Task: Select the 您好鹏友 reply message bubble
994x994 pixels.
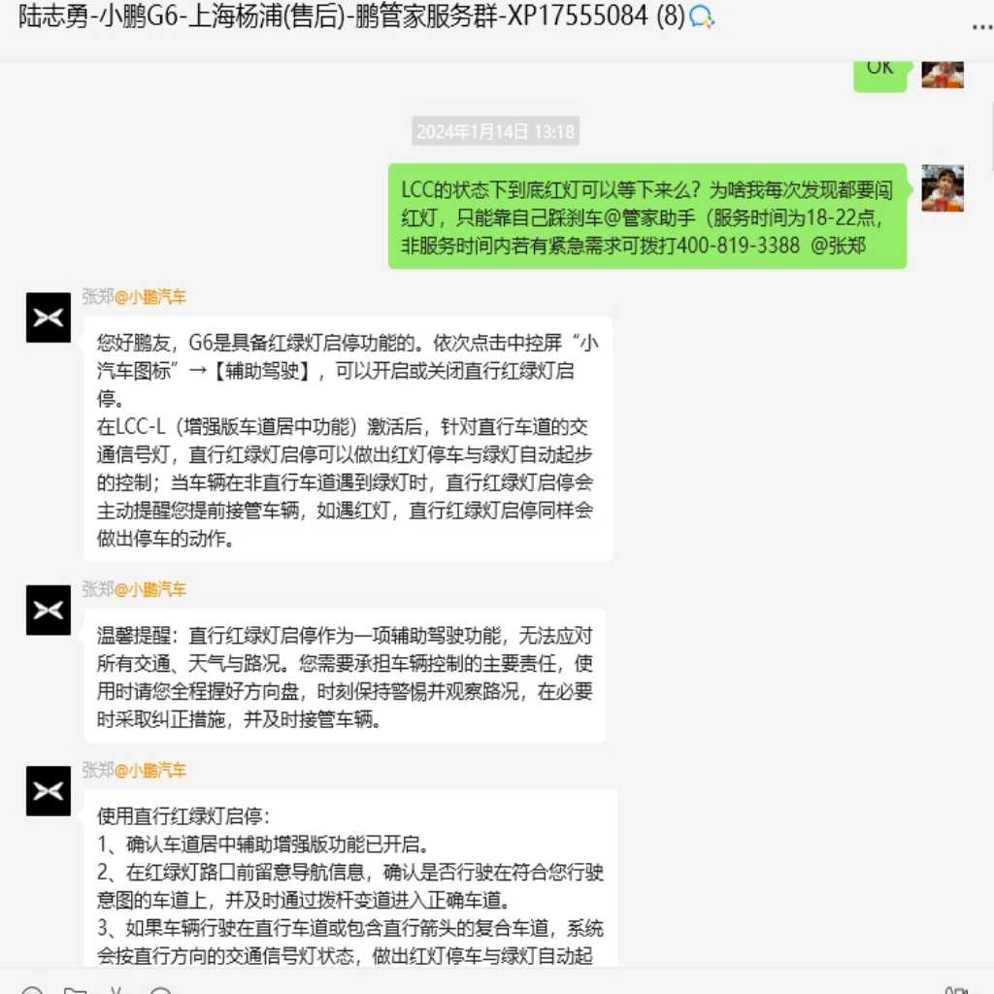Action: coord(348,439)
